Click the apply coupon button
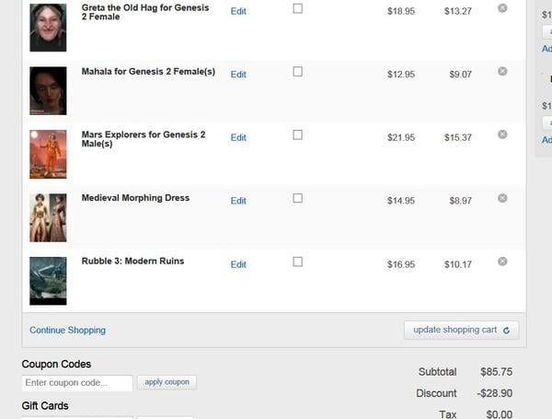Viewport: 552px width, 419px height. click(167, 382)
